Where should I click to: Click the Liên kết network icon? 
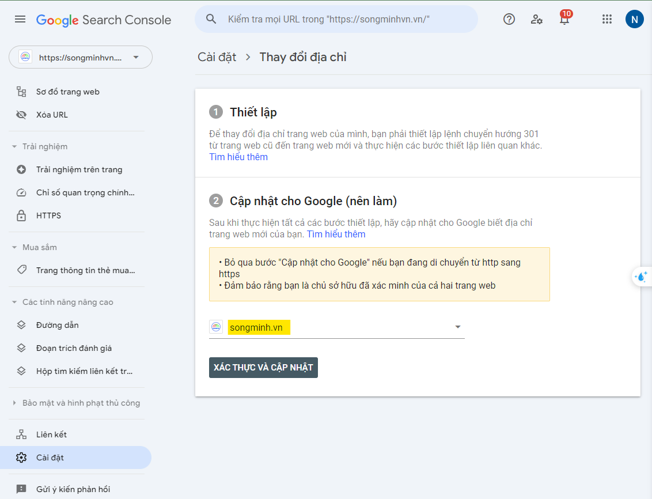(x=21, y=434)
